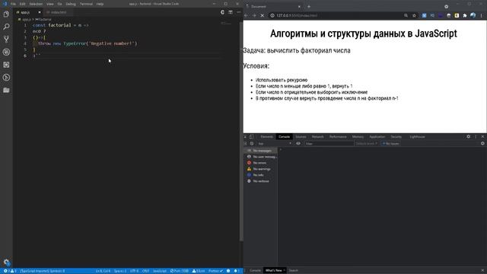This screenshot has width=487, height=274.
Task: Open DevTools Settings gear beside the tabs
Action: [x=469, y=137]
